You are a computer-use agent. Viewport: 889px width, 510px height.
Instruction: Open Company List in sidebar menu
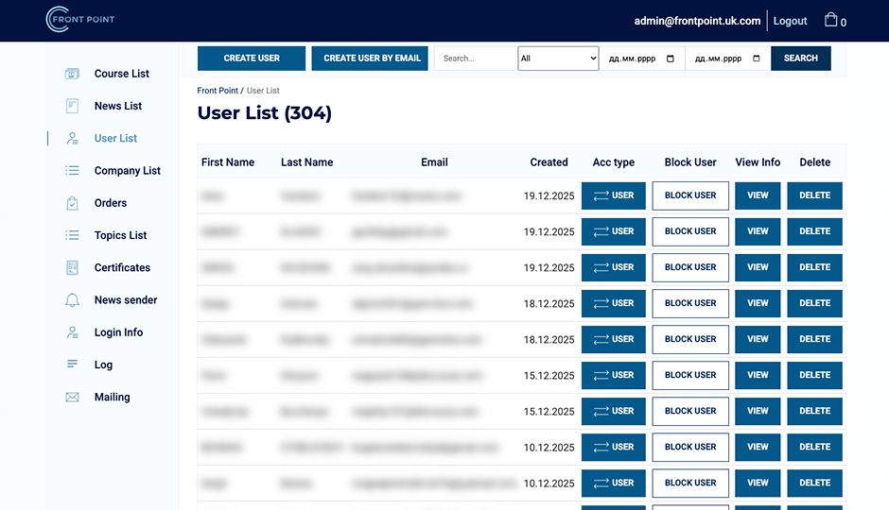[127, 171]
